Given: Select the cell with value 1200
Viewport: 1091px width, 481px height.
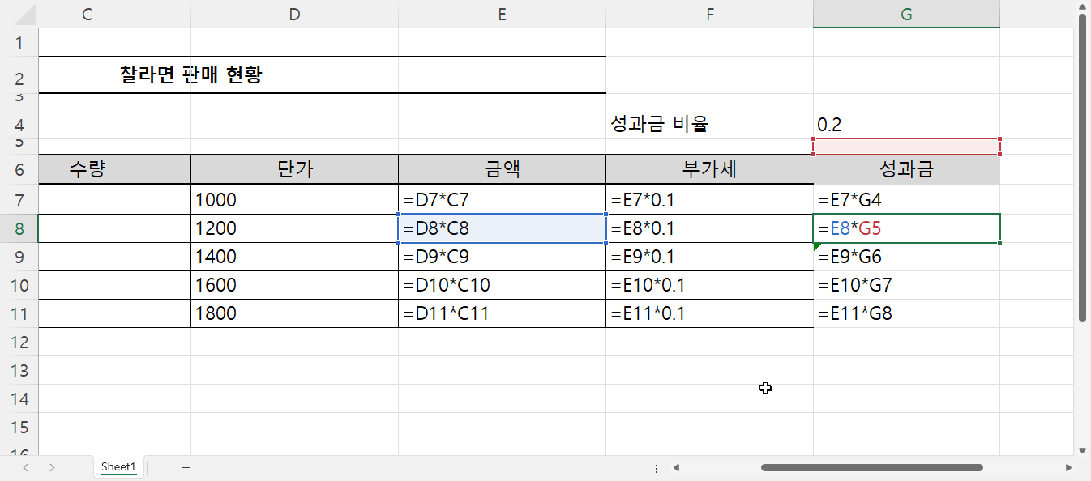Looking at the screenshot, I should 294,228.
